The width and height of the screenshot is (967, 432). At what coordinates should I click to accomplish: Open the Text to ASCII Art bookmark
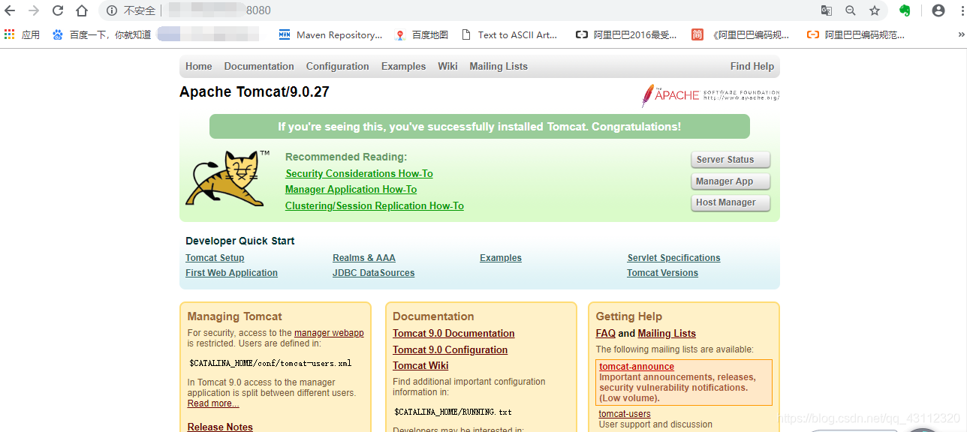[x=509, y=34]
